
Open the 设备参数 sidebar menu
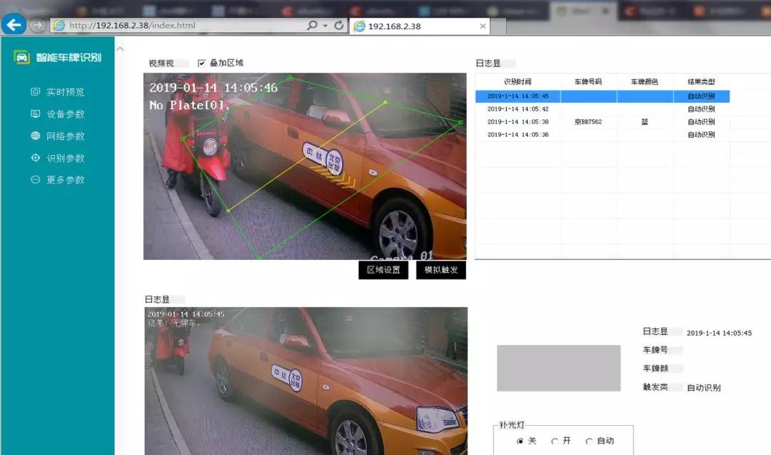coord(58,114)
